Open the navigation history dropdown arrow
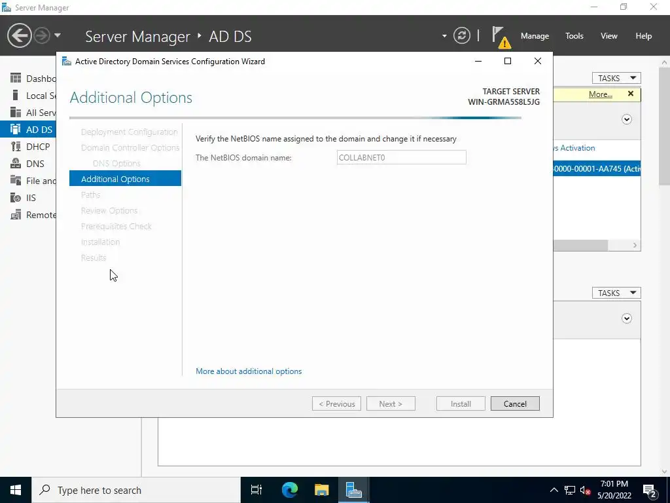670x503 pixels. click(x=58, y=35)
